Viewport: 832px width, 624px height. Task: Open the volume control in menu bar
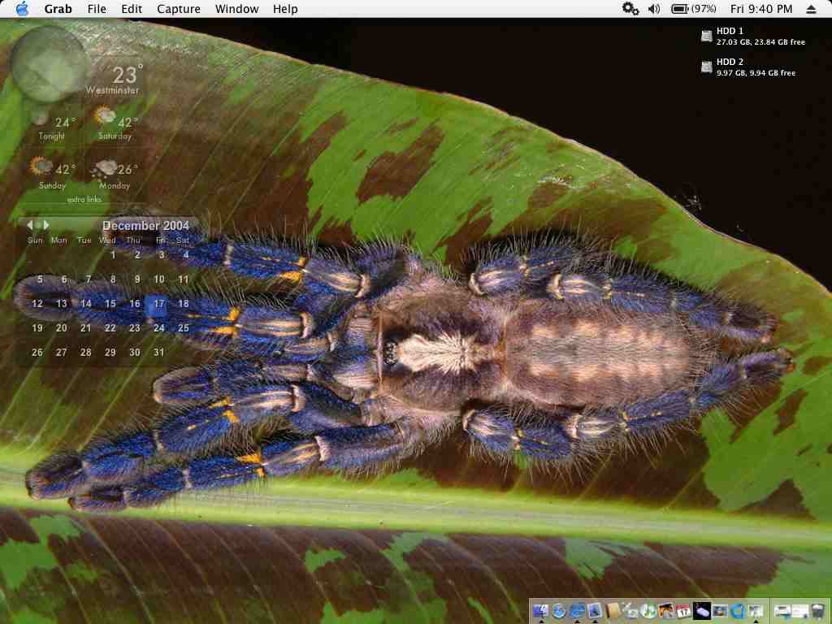coord(654,9)
